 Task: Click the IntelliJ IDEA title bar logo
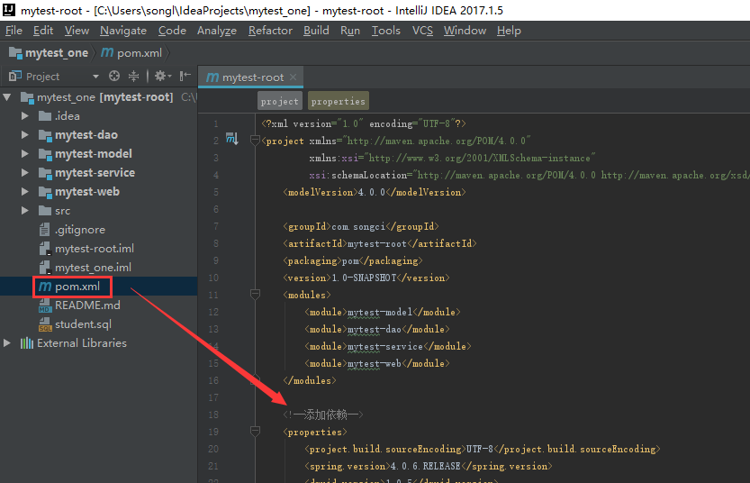click(x=9, y=10)
